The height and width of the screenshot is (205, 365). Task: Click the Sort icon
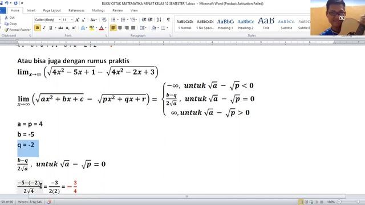pyautogui.click(x=159, y=20)
